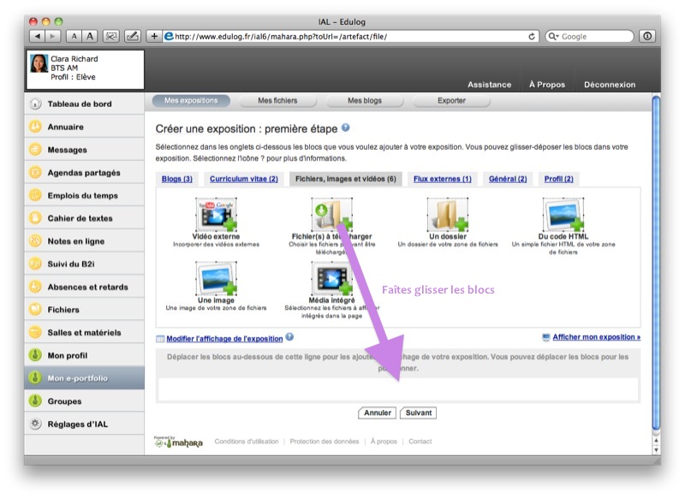The width and height of the screenshot is (685, 498).
Task: Switch to the Blogs (3) tab
Action: click(177, 179)
